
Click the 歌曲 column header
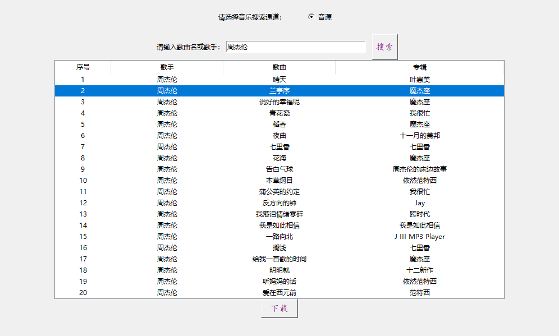[279, 66]
